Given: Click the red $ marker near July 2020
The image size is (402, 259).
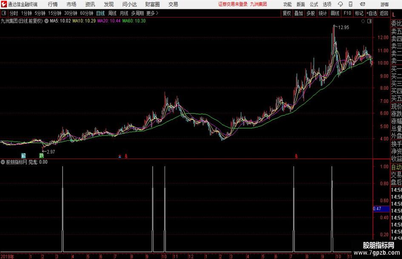Looking at the screenshot, I should coord(296,156).
